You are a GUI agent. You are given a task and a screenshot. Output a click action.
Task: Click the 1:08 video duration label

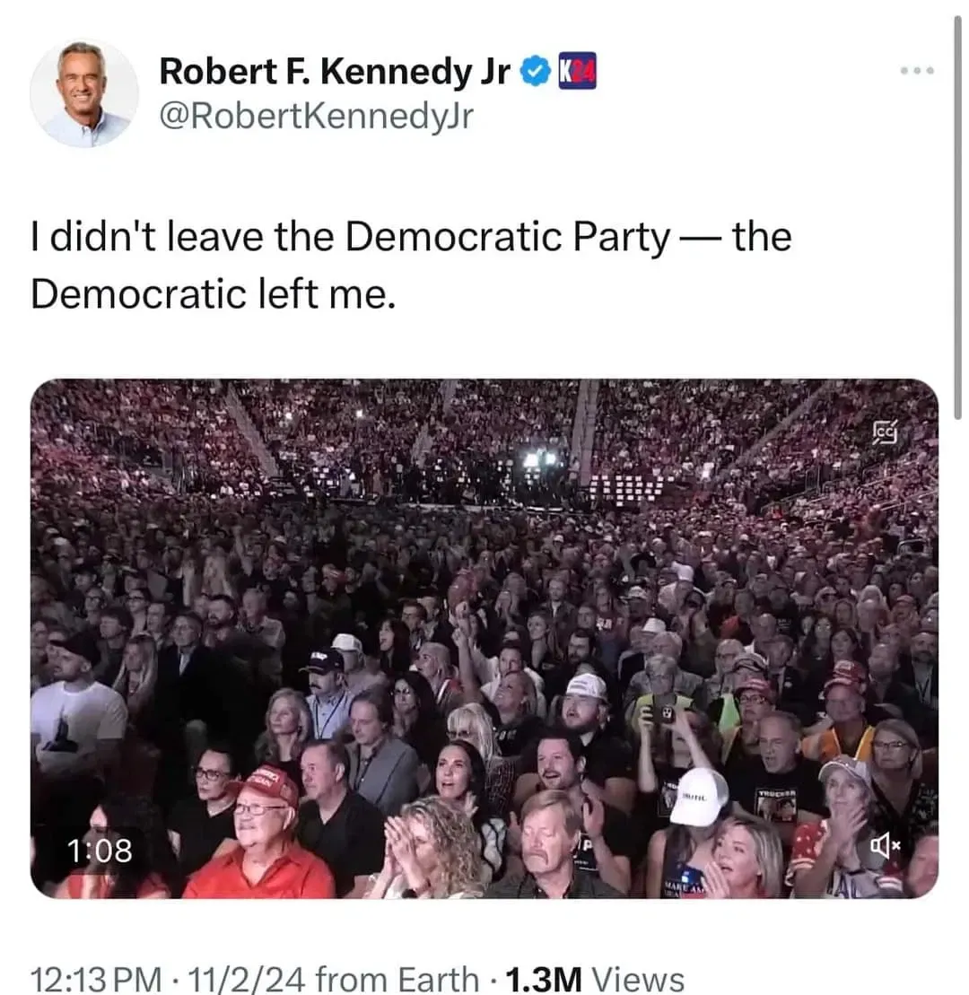tap(100, 851)
